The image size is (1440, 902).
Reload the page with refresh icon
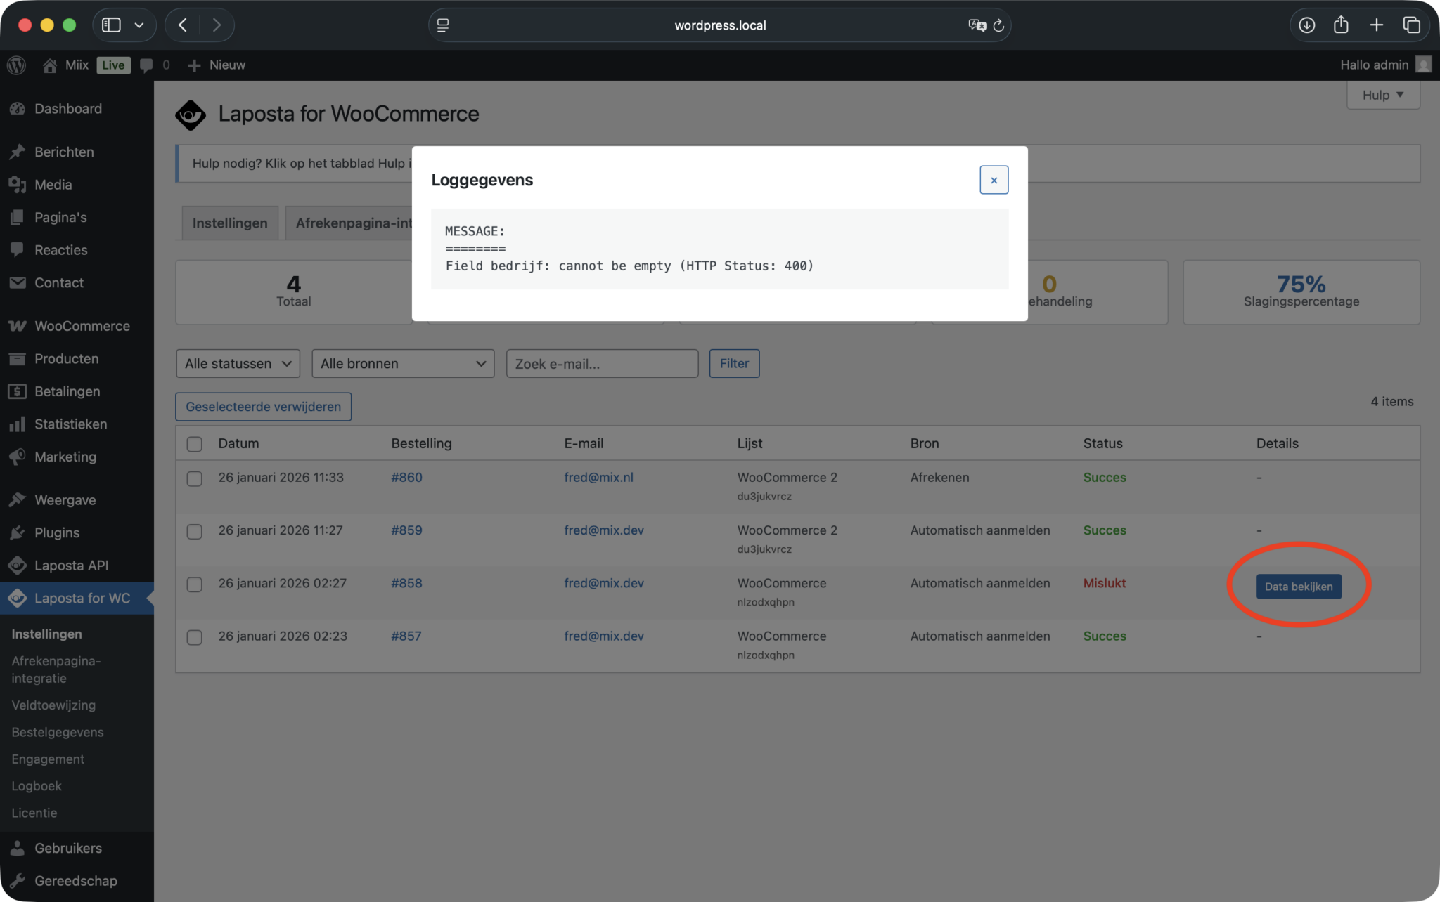pos(998,25)
